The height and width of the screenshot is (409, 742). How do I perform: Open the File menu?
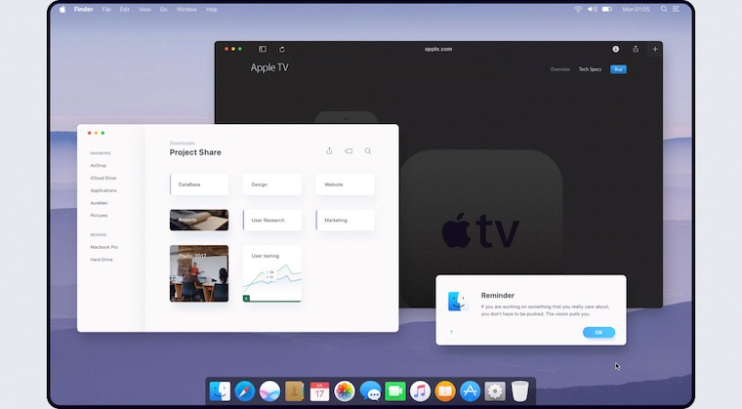tap(106, 9)
